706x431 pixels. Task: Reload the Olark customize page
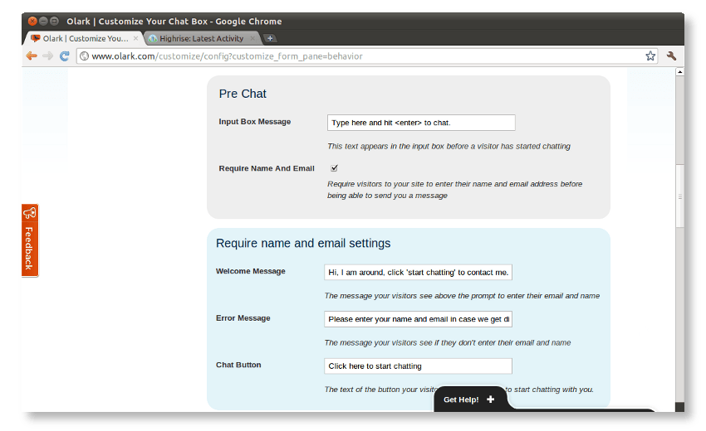point(64,56)
